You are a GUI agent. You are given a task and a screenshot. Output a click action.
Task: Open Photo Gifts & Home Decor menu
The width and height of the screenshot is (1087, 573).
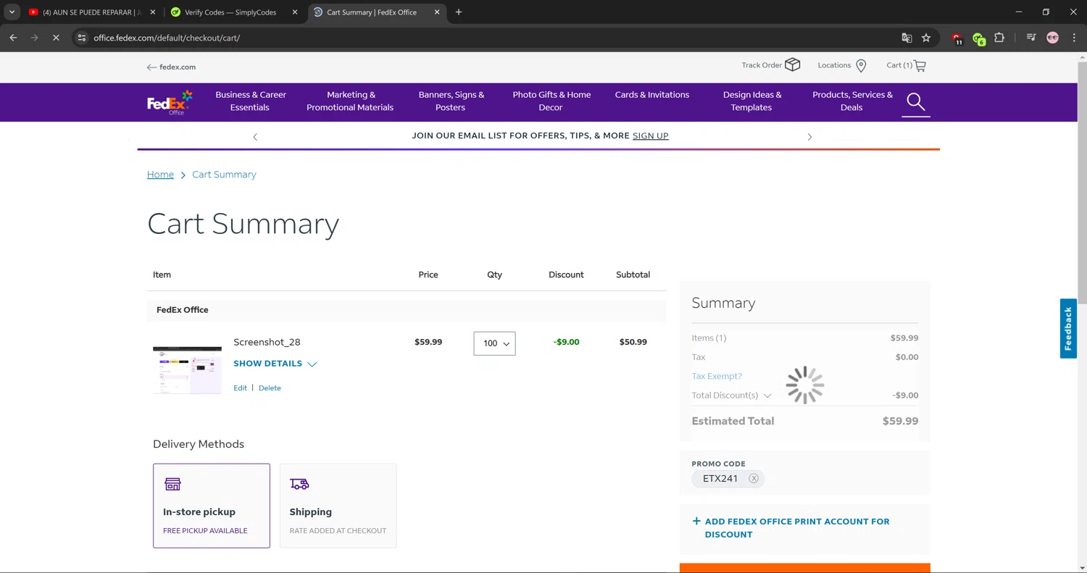tap(551, 101)
